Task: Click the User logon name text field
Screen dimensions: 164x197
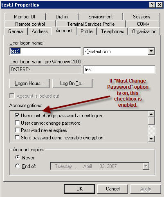Action: point(45,51)
